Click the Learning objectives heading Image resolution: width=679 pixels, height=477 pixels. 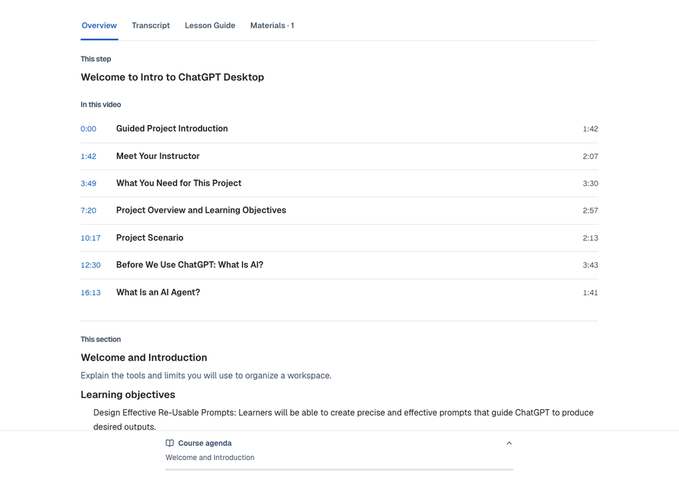click(x=128, y=395)
